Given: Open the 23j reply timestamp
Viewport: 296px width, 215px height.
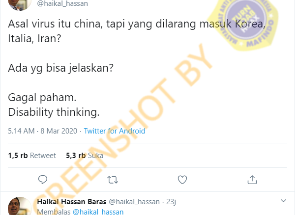Looking at the screenshot, I should [171, 202].
